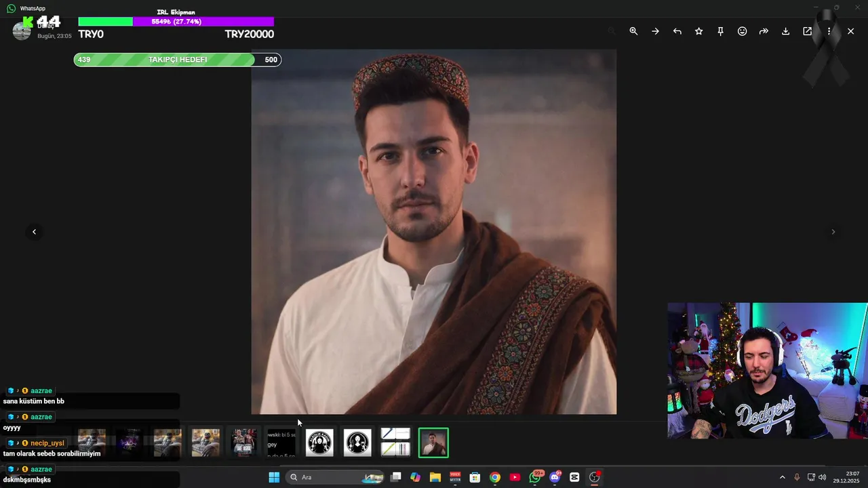
Task: Switch to WhatsApp taskbar icon with 99+ badge
Action: click(x=536, y=476)
